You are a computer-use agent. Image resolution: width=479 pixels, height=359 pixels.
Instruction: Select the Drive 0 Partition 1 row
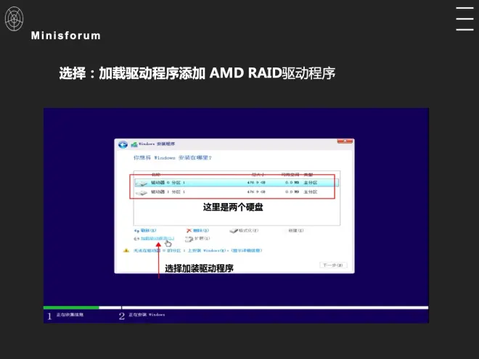click(x=237, y=183)
